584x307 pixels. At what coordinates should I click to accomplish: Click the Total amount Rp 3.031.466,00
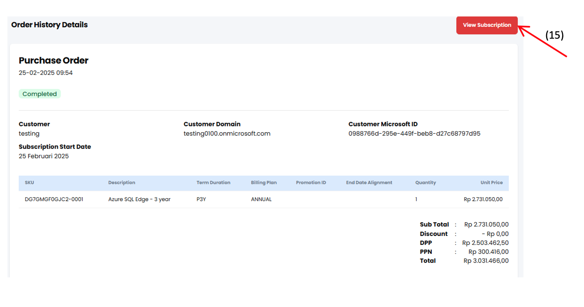486,261
